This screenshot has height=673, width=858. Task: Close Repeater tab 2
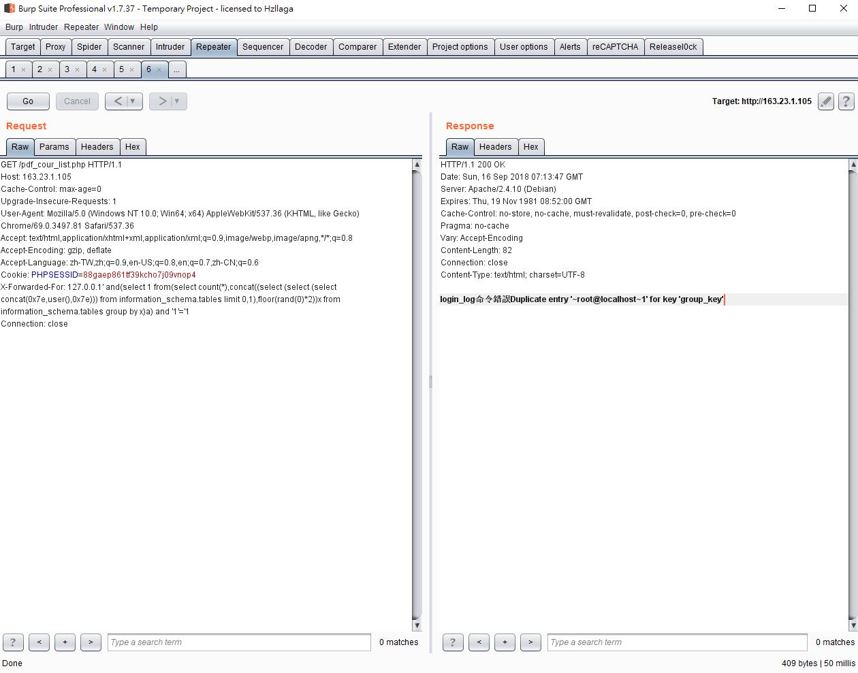(50, 69)
